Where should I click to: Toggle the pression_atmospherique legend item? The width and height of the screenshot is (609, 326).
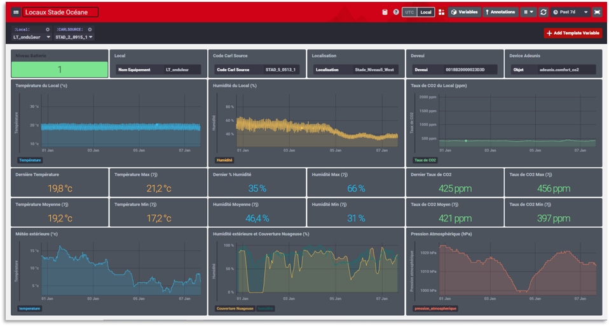pos(435,308)
